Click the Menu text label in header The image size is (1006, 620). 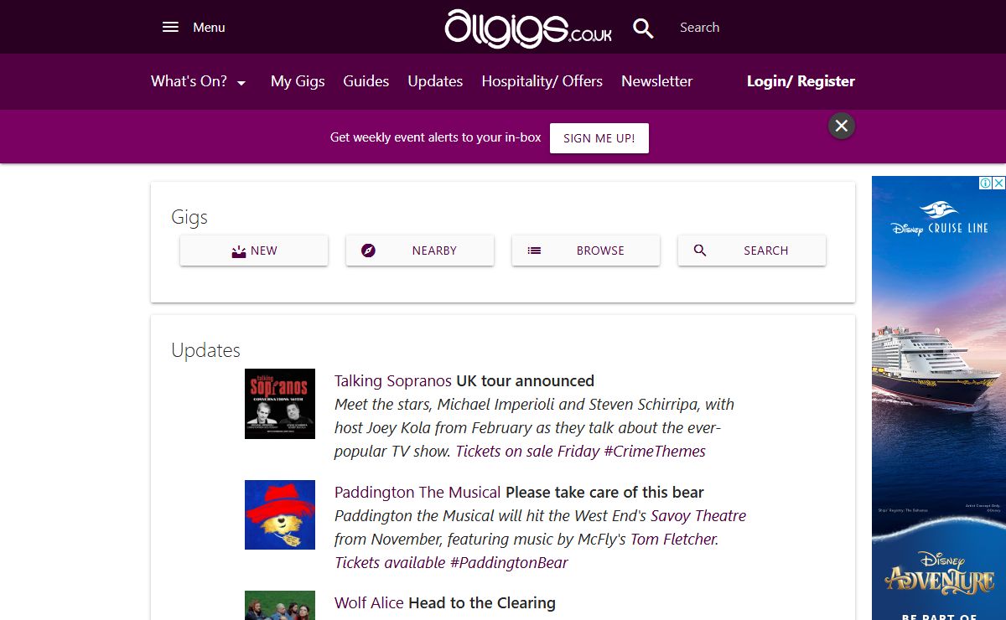click(x=209, y=28)
